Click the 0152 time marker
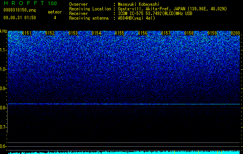Viewport: 243px width, 154px height. pos(50,33)
